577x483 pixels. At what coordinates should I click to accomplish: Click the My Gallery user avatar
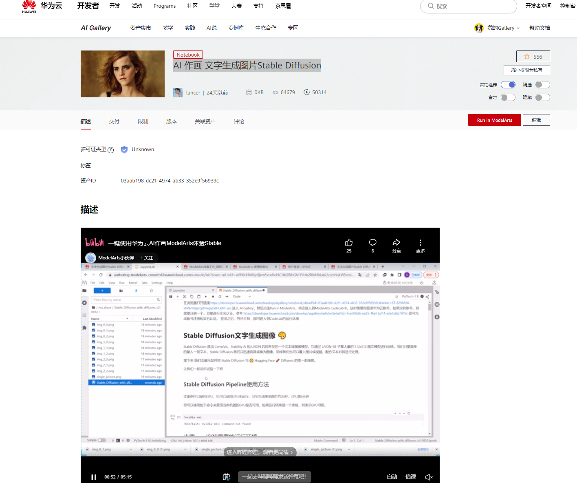(x=479, y=28)
